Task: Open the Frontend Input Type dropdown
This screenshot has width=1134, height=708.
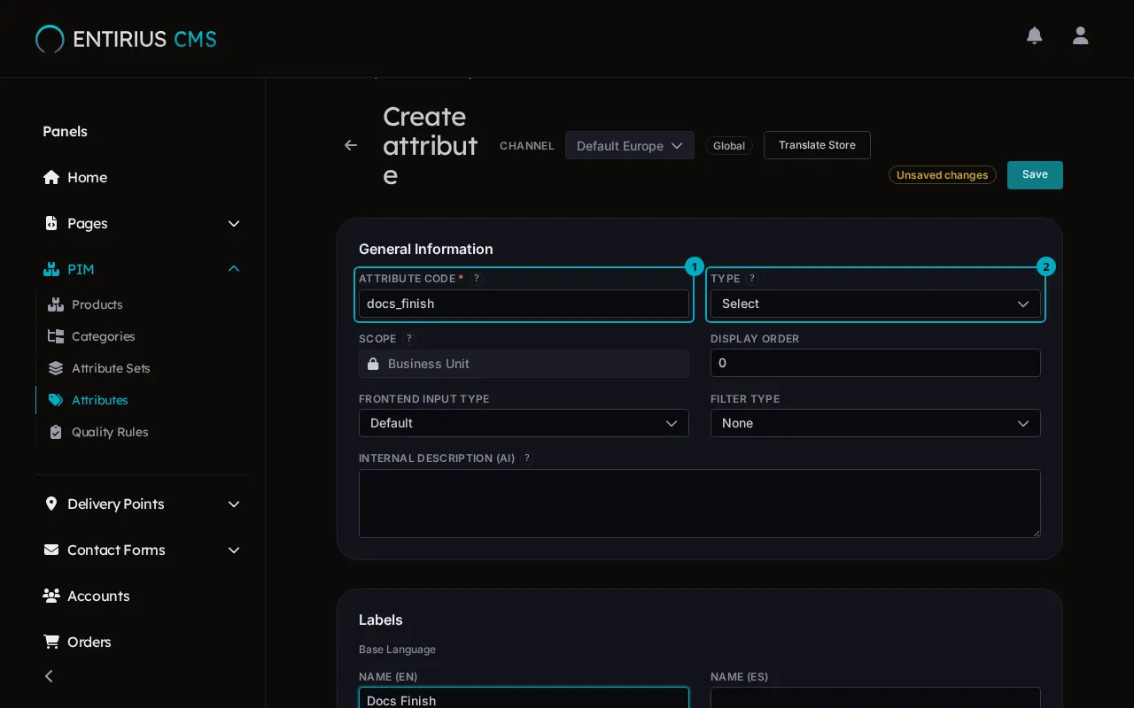Action: click(x=524, y=423)
